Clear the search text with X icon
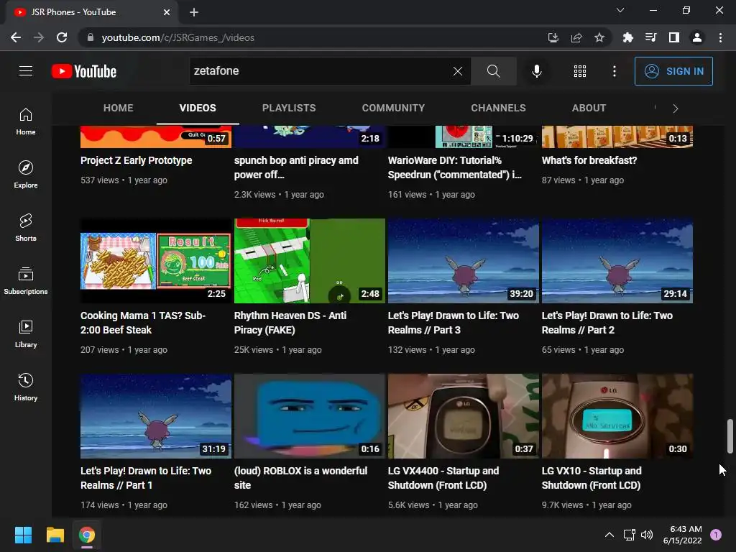 (458, 71)
